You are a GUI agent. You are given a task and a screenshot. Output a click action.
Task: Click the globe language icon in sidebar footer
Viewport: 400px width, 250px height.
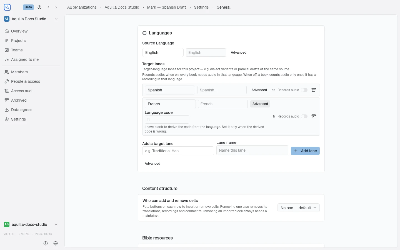click(x=56, y=243)
